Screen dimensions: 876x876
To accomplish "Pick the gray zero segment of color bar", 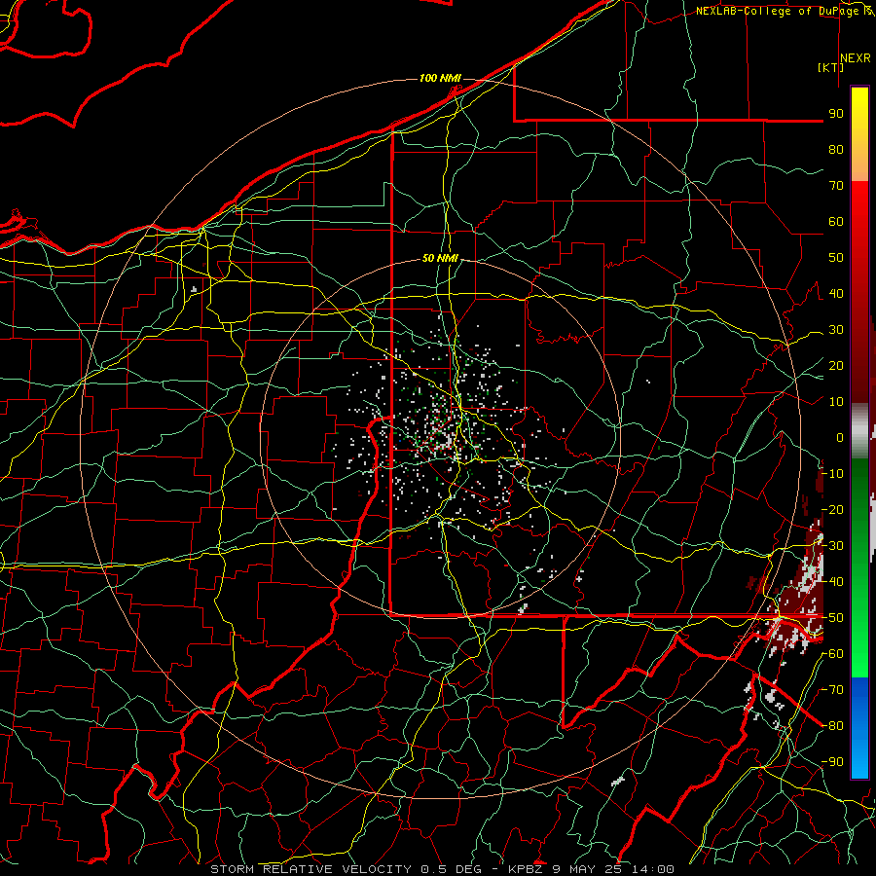I will click(859, 431).
